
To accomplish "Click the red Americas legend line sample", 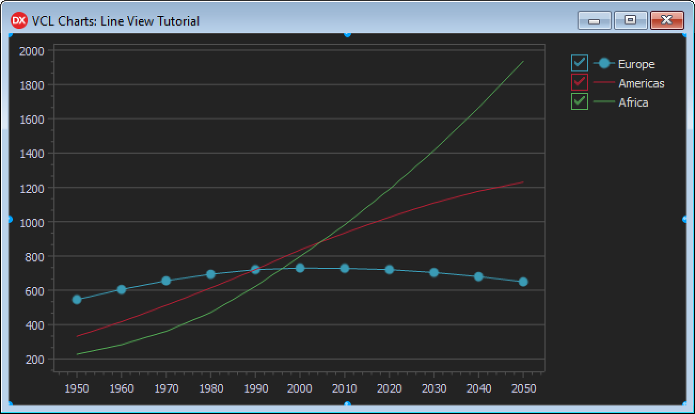I will (x=604, y=83).
